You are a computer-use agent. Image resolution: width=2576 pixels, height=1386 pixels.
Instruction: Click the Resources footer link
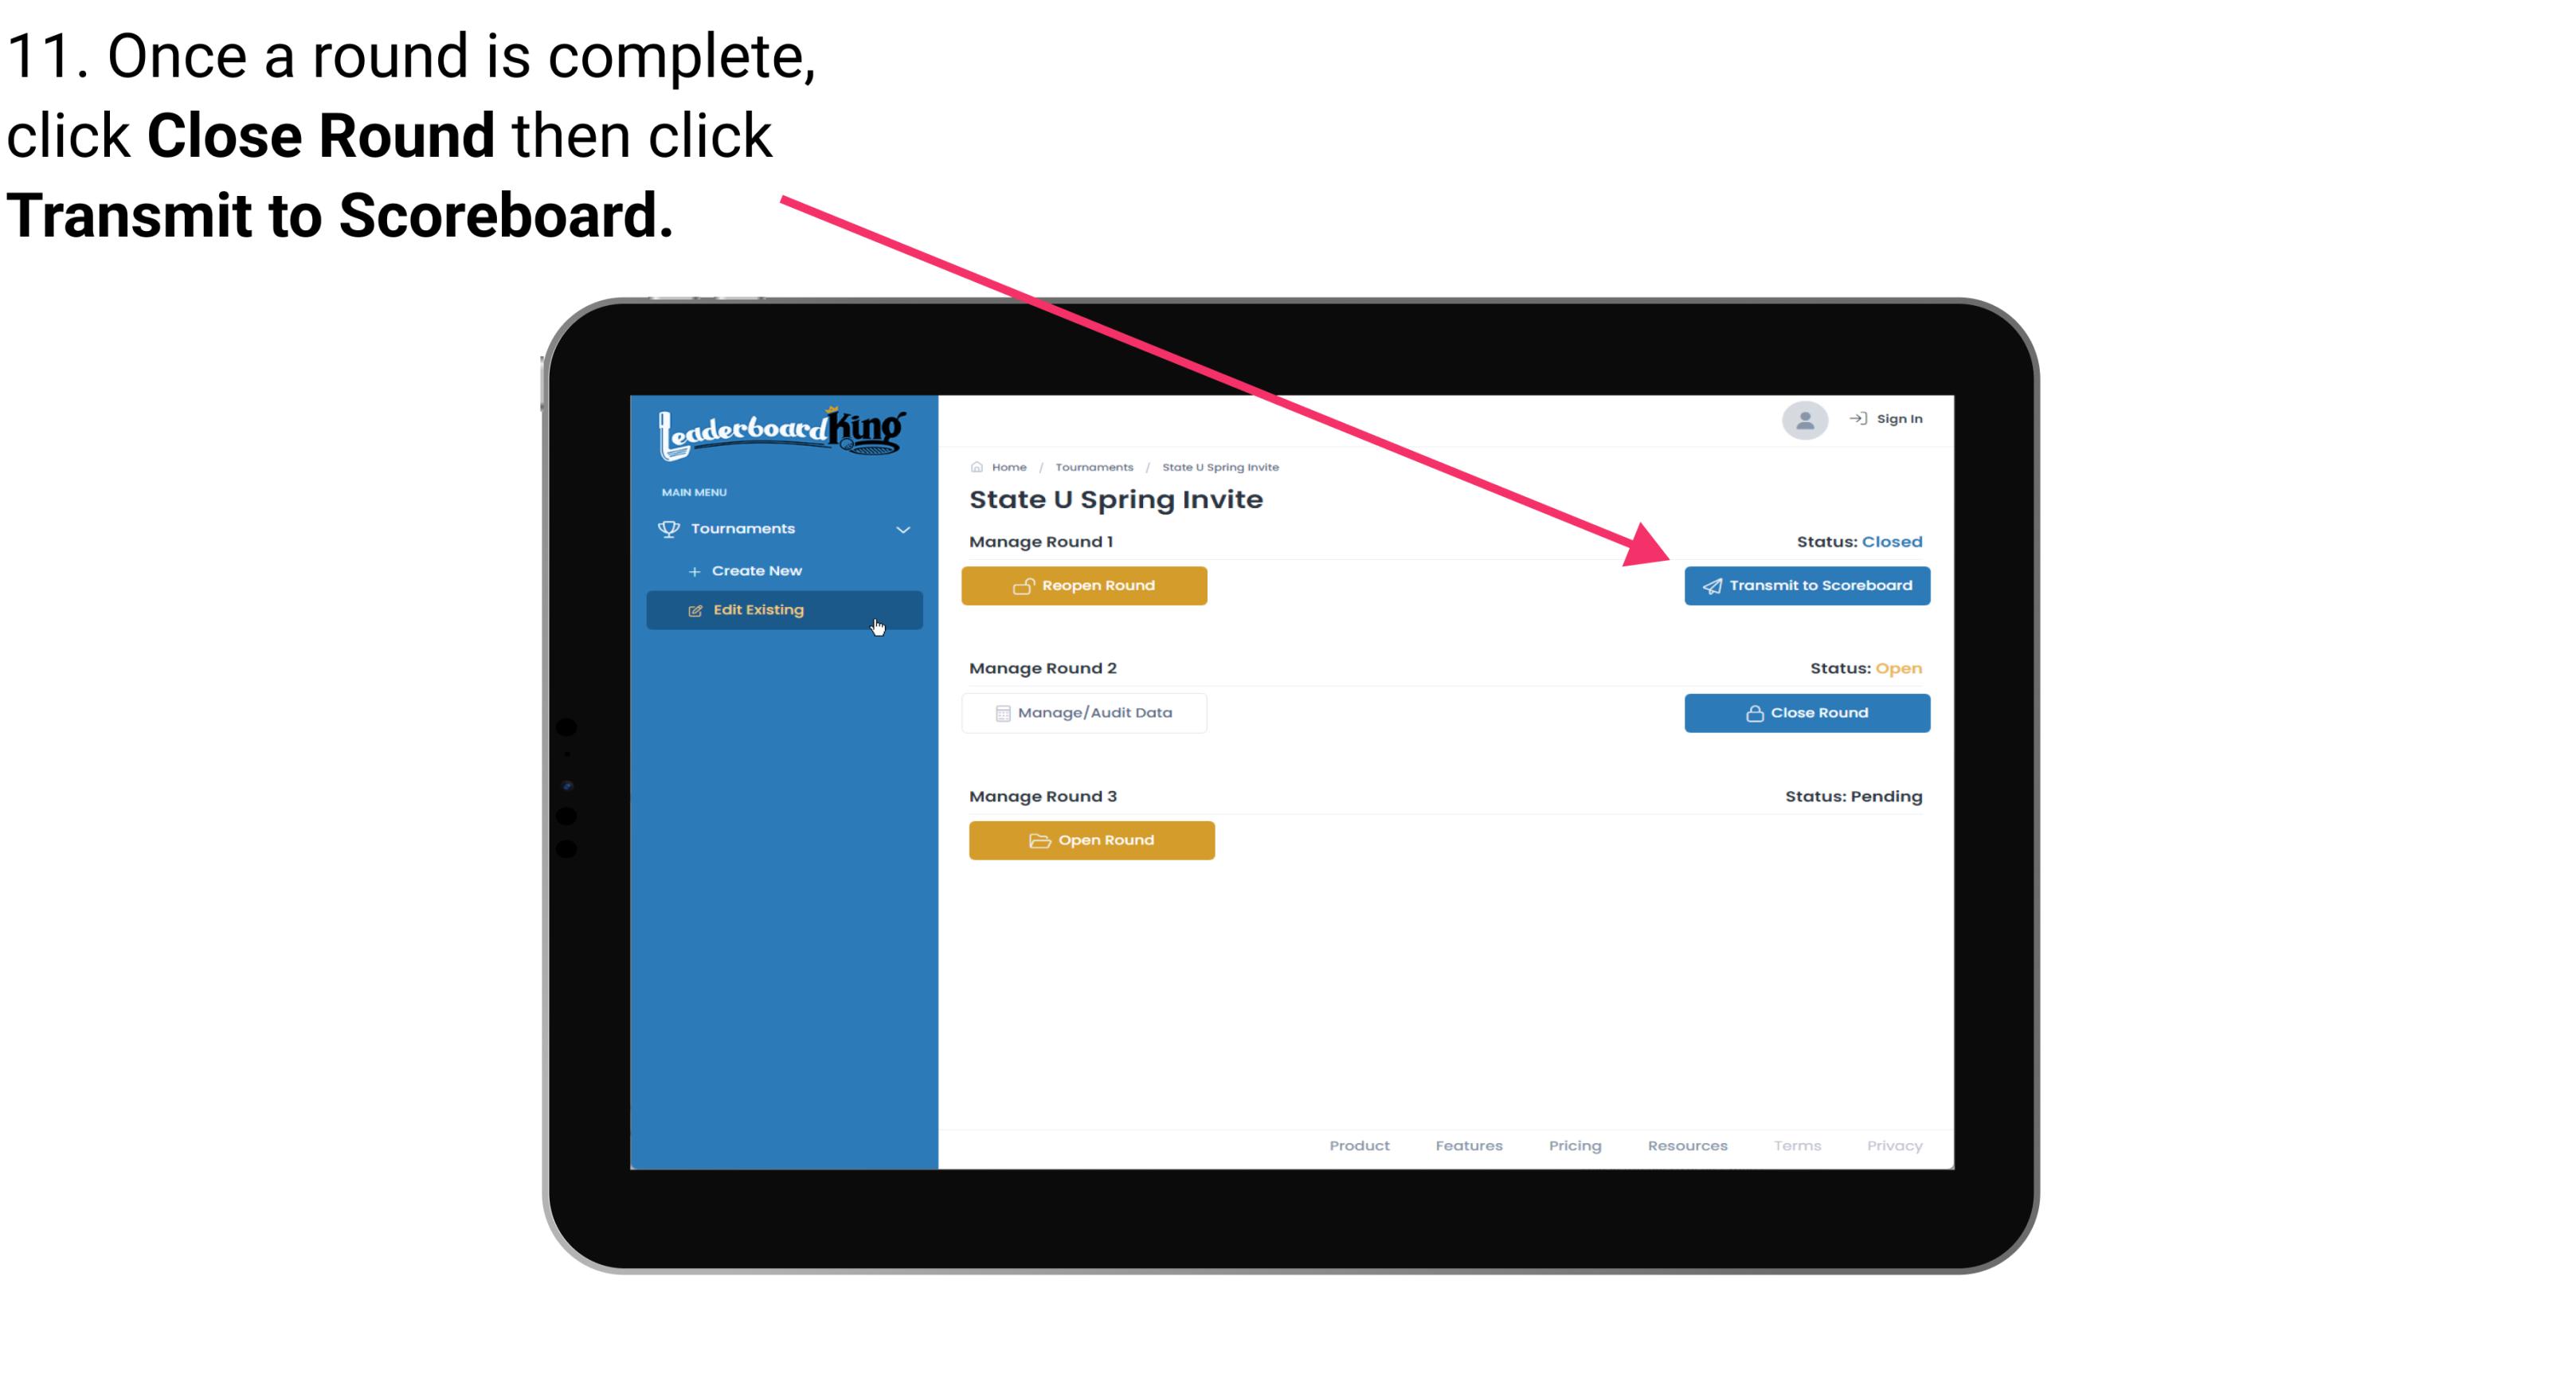1689,1145
